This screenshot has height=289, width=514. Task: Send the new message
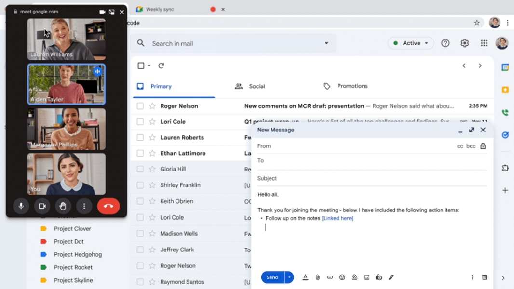point(272,277)
